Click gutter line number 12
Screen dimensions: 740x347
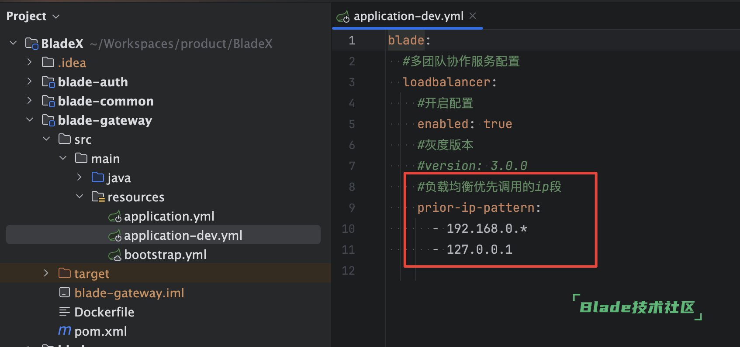(x=348, y=270)
